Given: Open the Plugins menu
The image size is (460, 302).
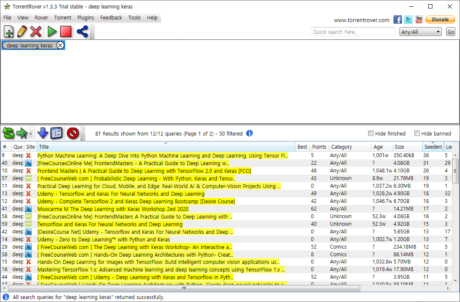Looking at the screenshot, I should [86, 18].
